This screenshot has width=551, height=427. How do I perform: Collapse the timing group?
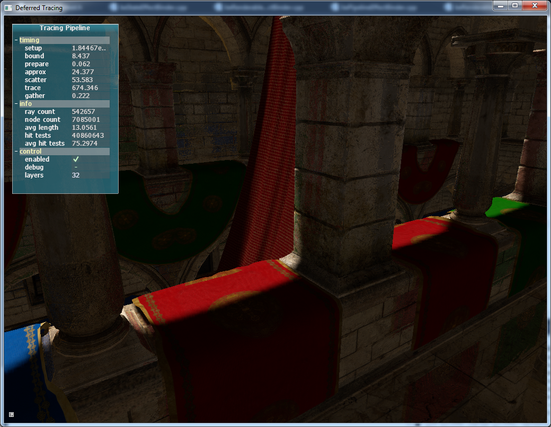[16, 40]
